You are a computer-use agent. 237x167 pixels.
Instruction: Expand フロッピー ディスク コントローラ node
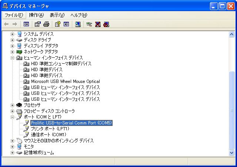pyautogui.click(x=12, y=111)
